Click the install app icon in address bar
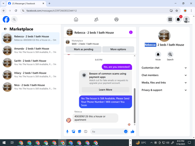195x146 pixels. coord(171,11)
